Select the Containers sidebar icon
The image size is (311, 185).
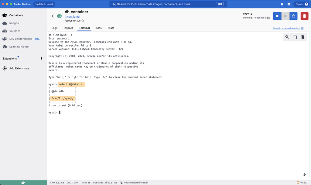(x=4, y=15)
